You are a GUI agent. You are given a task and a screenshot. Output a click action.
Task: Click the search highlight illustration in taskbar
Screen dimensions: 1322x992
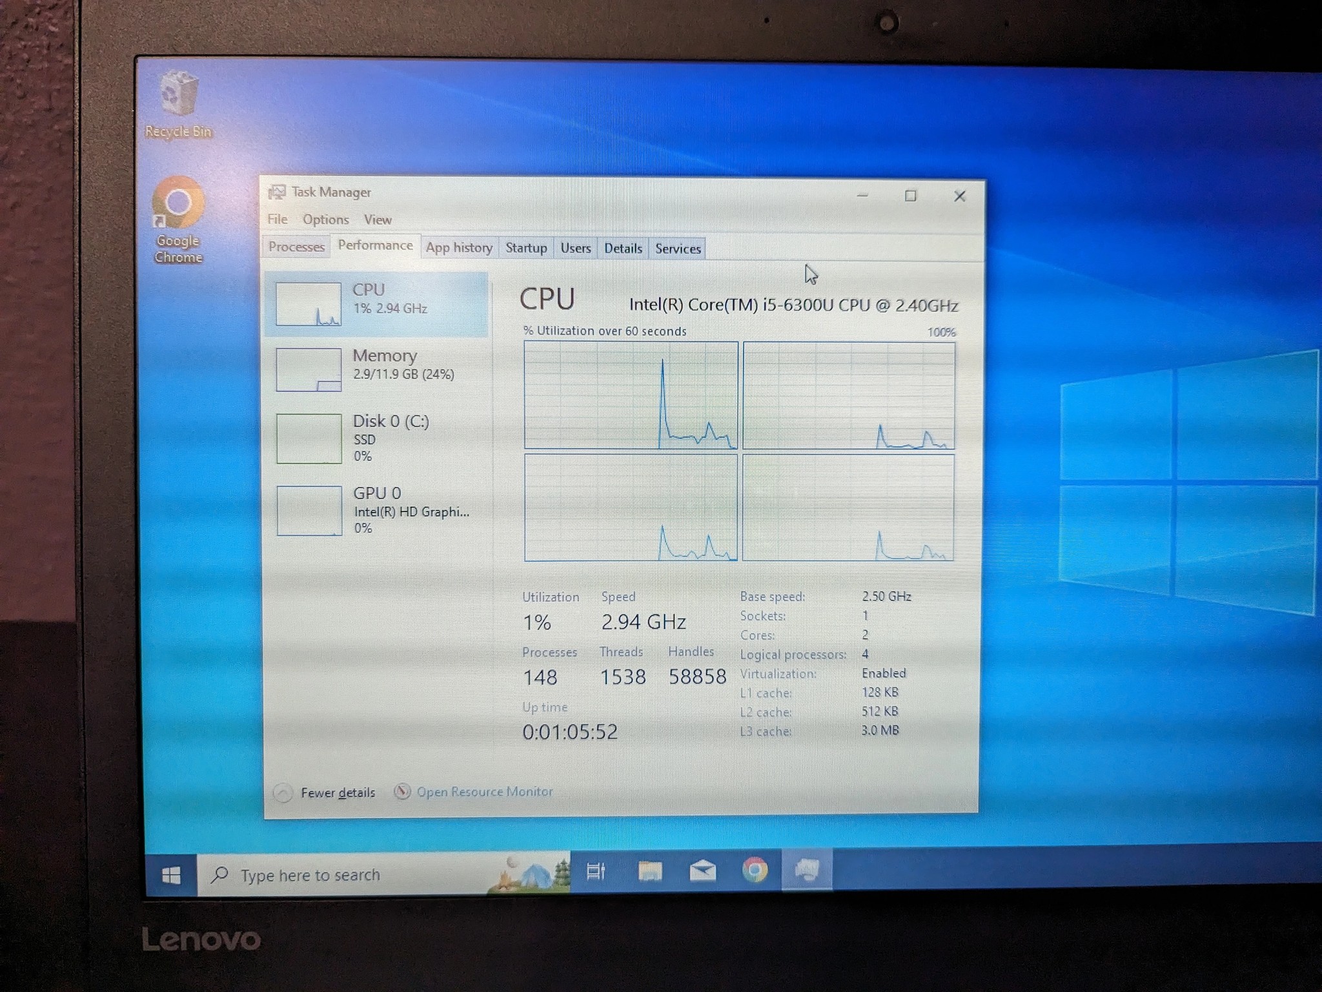[x=529, y=873]
